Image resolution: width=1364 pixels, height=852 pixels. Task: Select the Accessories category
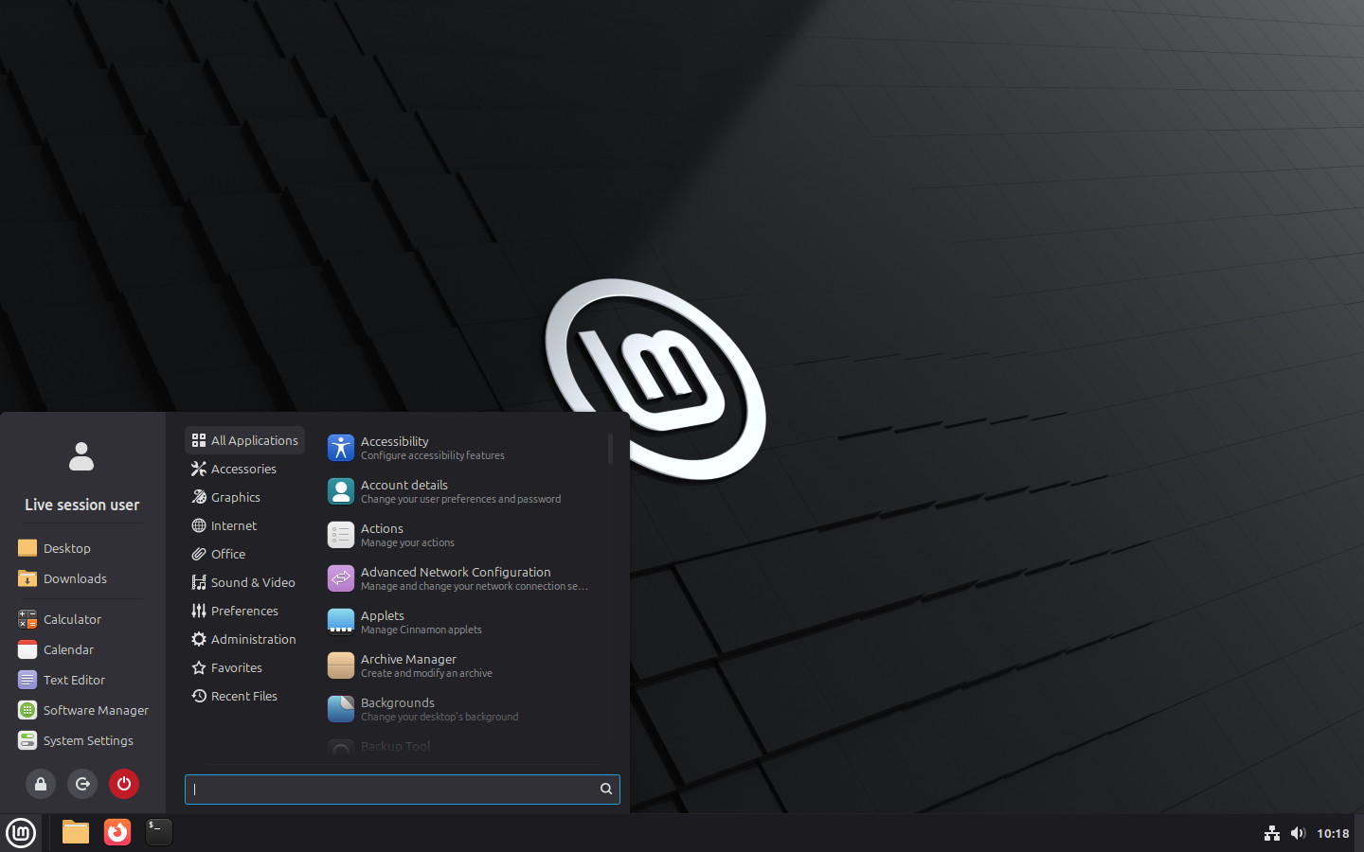click(x=243, y=469)
